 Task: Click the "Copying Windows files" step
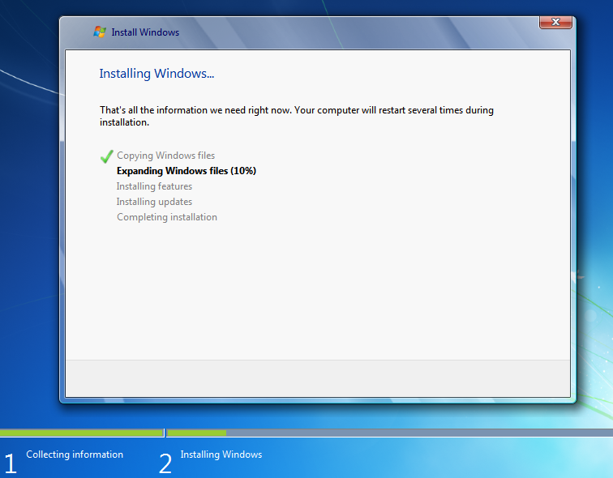click(165, 156)
